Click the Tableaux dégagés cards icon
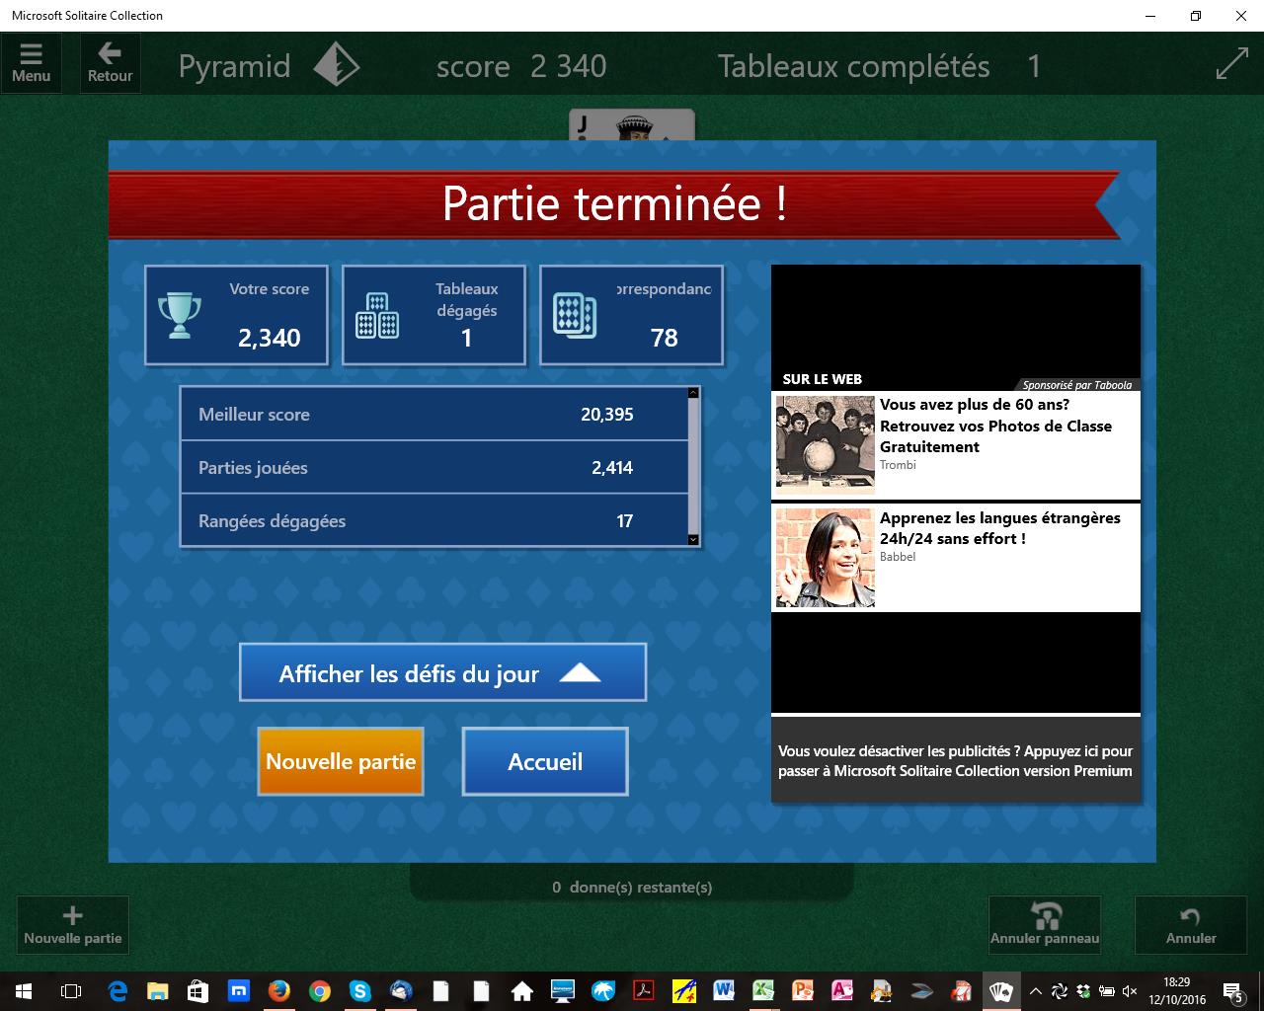 point(377,316)
